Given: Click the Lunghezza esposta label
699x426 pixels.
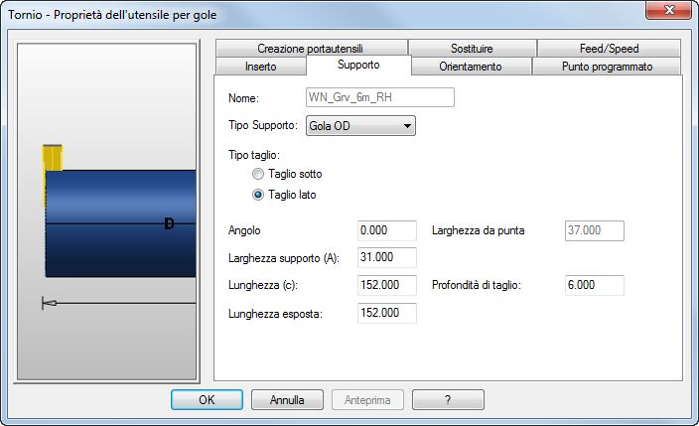Looking at the screenshot, I should click(x=275, y=314).
